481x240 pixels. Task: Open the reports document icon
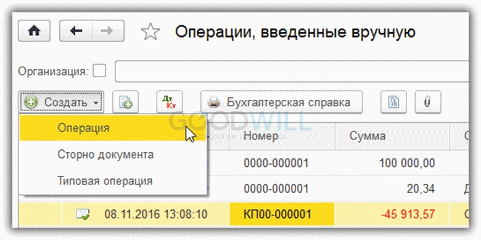tap(393, 102)
